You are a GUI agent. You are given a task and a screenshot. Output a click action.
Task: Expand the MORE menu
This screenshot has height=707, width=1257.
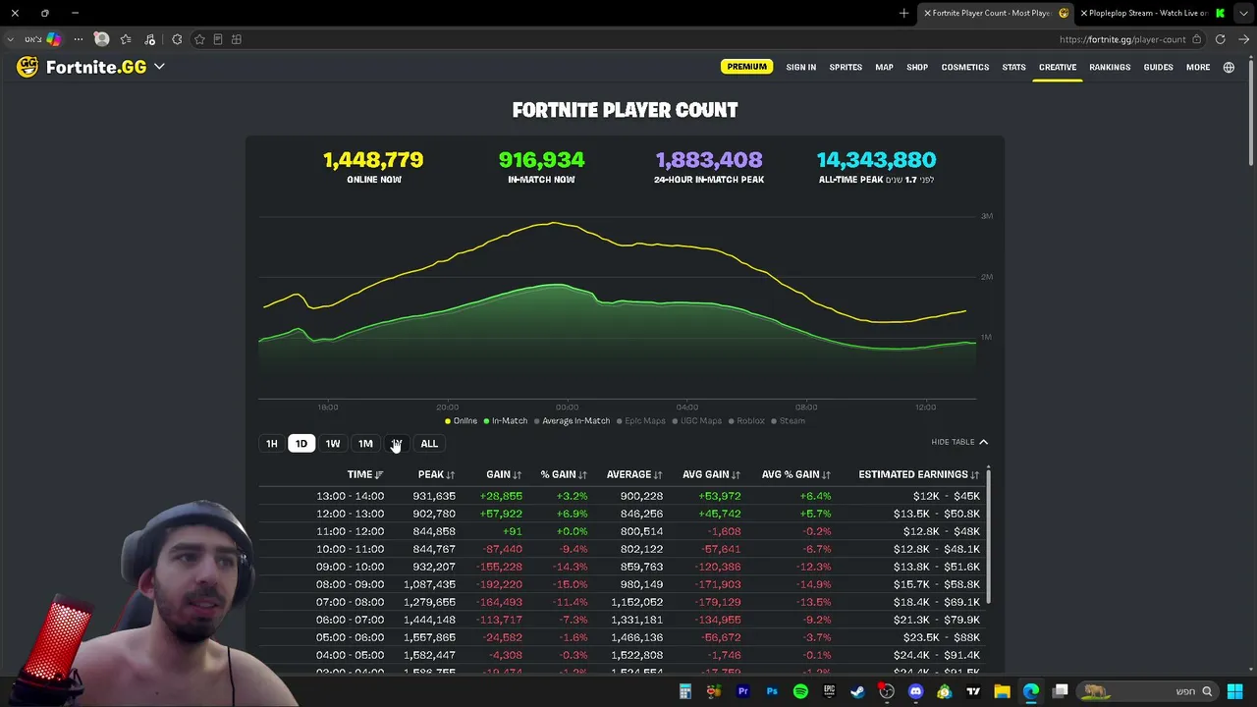tap(1198, 67)
